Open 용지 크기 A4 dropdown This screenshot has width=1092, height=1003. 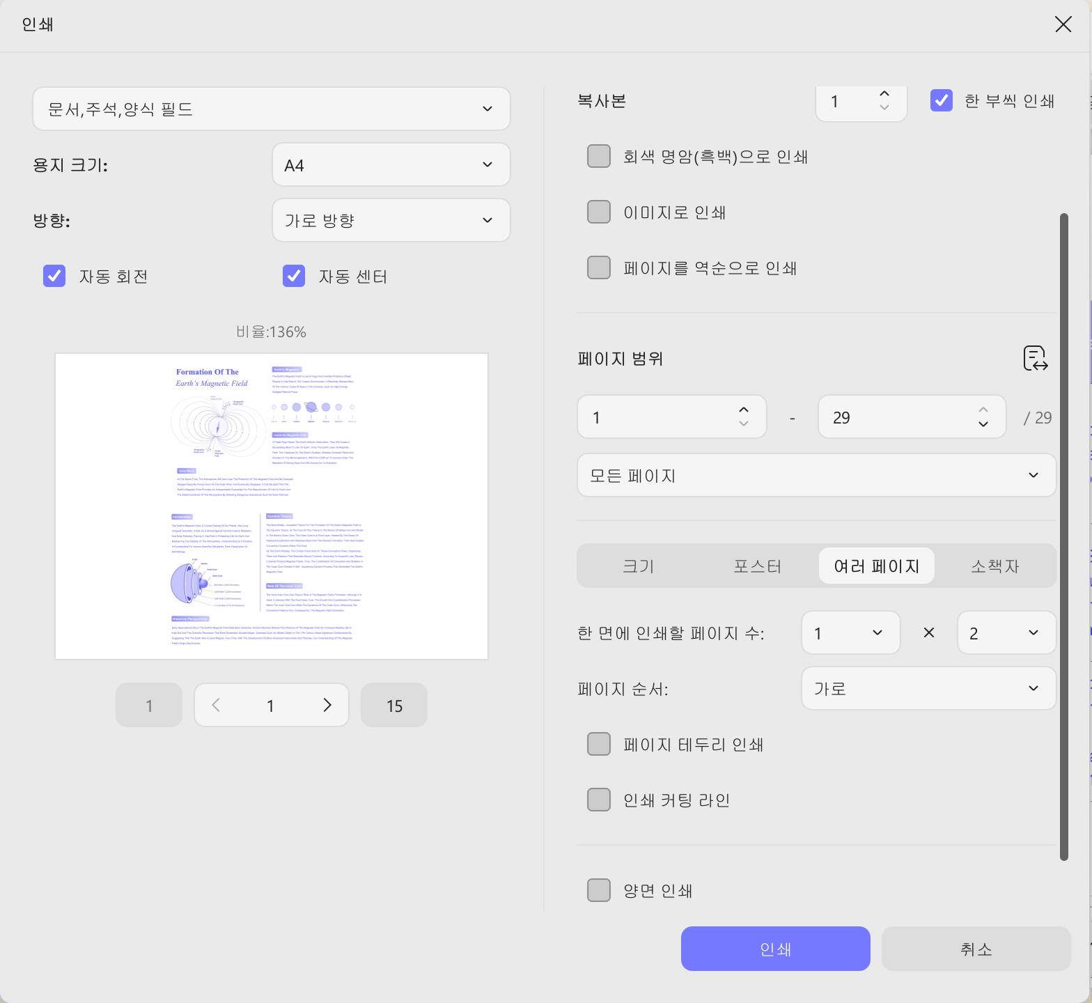click(391, 164)
